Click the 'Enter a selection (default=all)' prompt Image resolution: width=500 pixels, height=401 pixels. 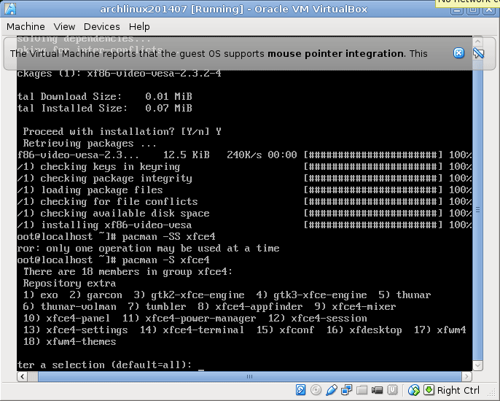point(105,365)
